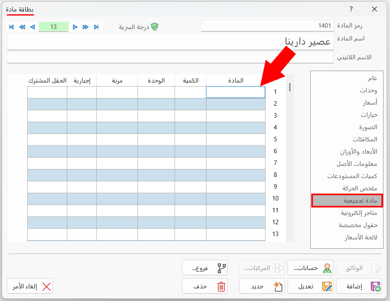Open the وحدات section
The image size is (390, 301).
tap(347, 90)
